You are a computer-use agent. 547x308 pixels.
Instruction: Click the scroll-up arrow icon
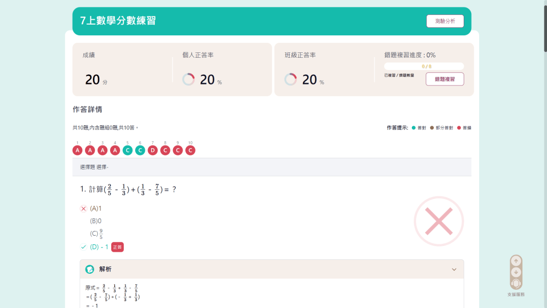(x=515, y=261)
